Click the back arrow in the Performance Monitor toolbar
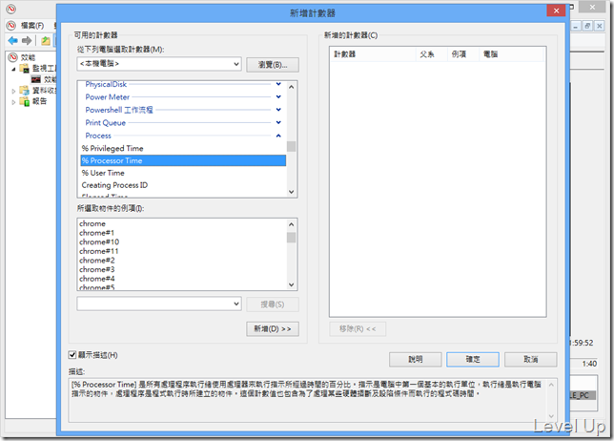Image resolution: width=614 pixels, height=441 pixels. tap(12, 40)
